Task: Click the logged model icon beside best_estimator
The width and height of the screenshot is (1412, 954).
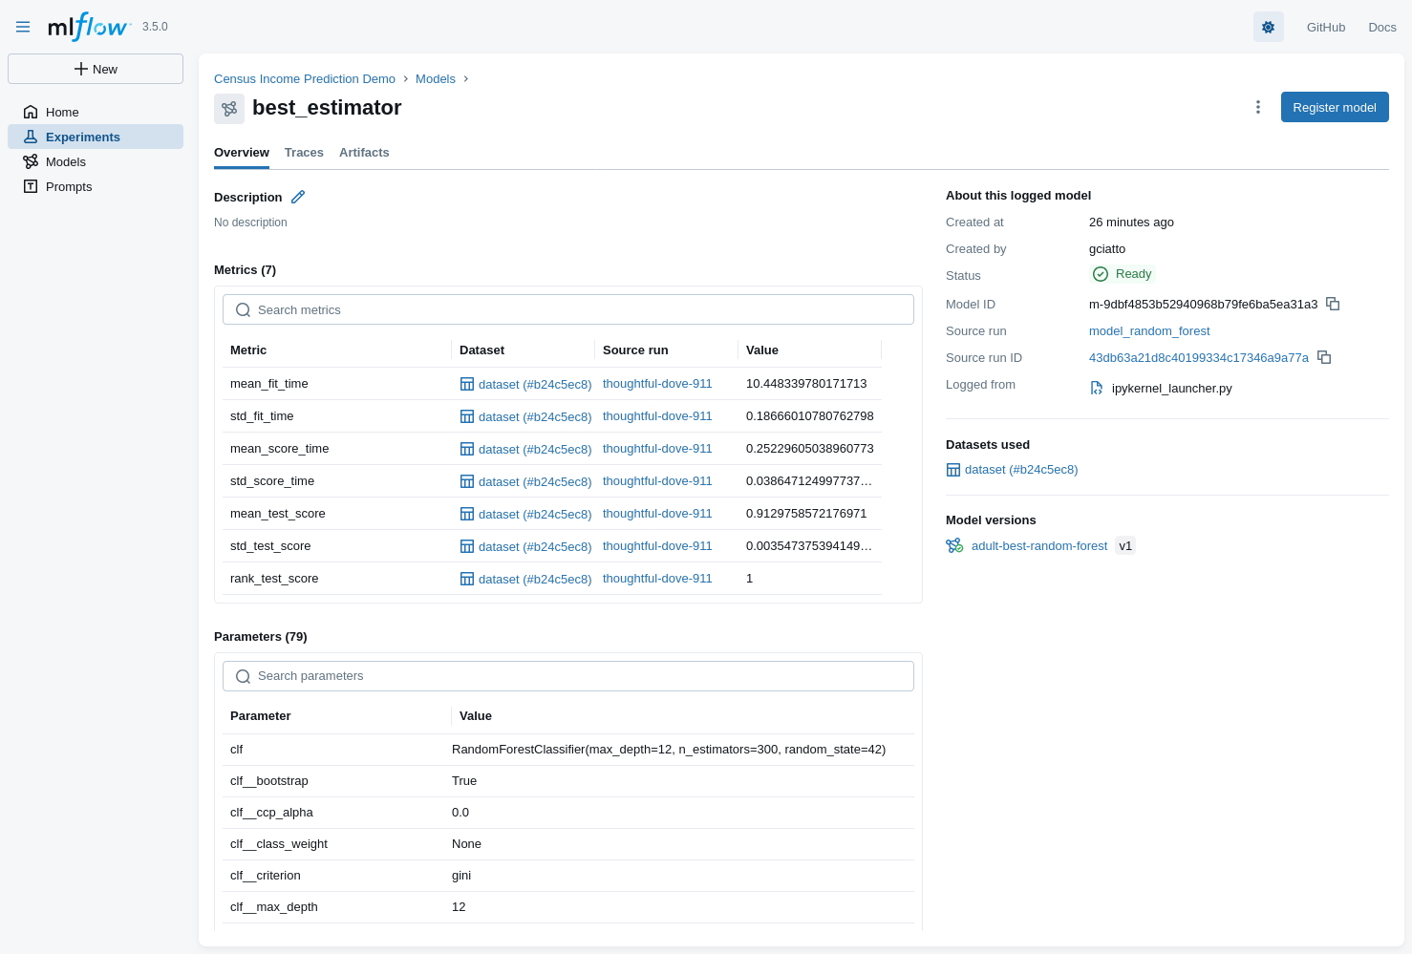Action: tap(229, 108)
